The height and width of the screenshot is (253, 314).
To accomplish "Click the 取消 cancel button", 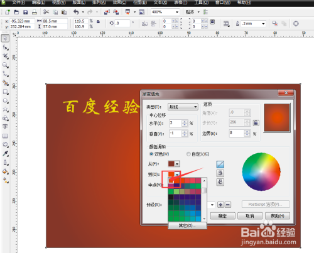I will click(x=250, y=216).
